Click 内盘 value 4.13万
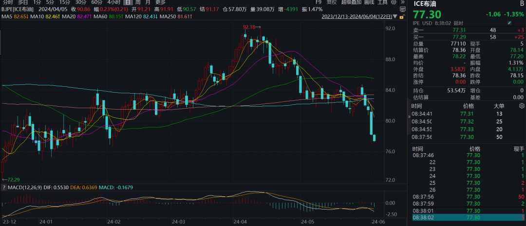Viewport: 526px width, 226px height. (516, 69)
